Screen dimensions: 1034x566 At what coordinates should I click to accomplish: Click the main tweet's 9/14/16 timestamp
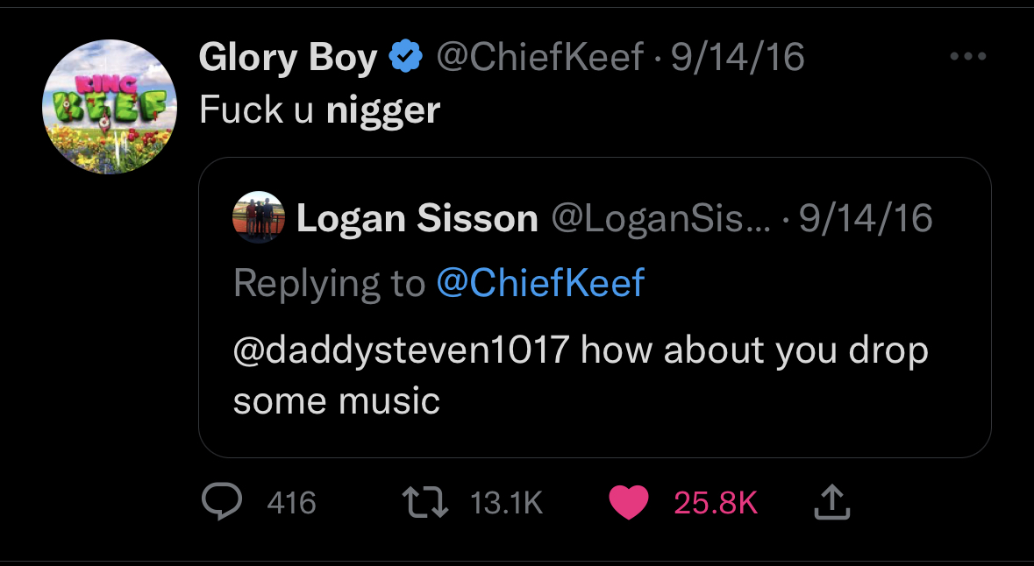[738, 57]
